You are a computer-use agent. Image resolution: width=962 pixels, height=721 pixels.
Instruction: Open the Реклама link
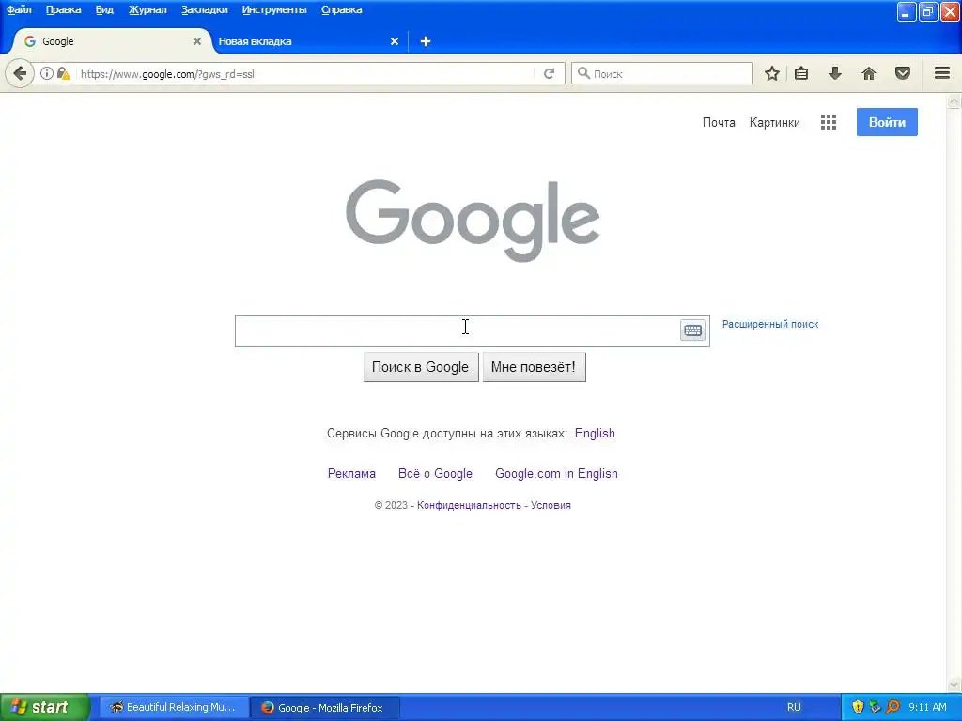351,473
